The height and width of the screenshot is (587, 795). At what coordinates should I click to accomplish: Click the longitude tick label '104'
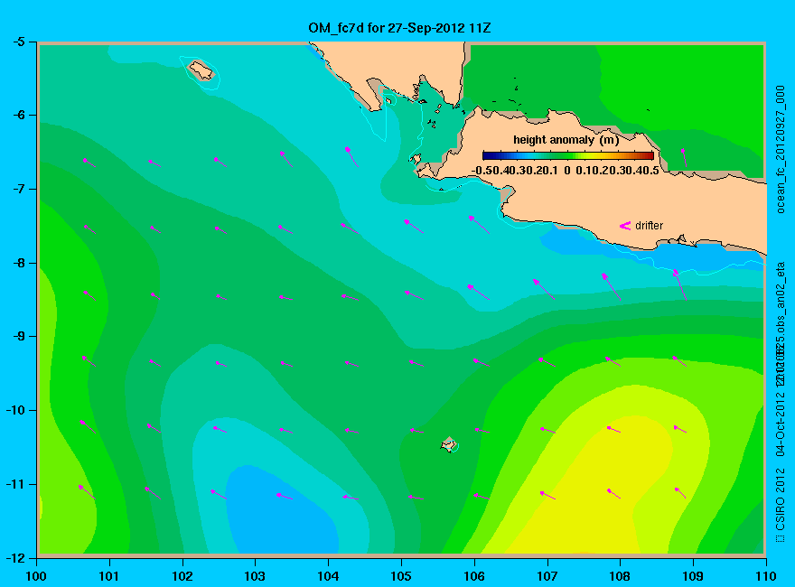328,576
